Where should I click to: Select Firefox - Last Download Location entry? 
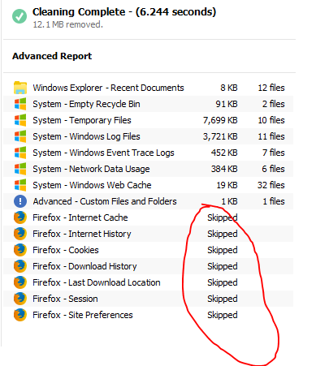click(148, 282)
